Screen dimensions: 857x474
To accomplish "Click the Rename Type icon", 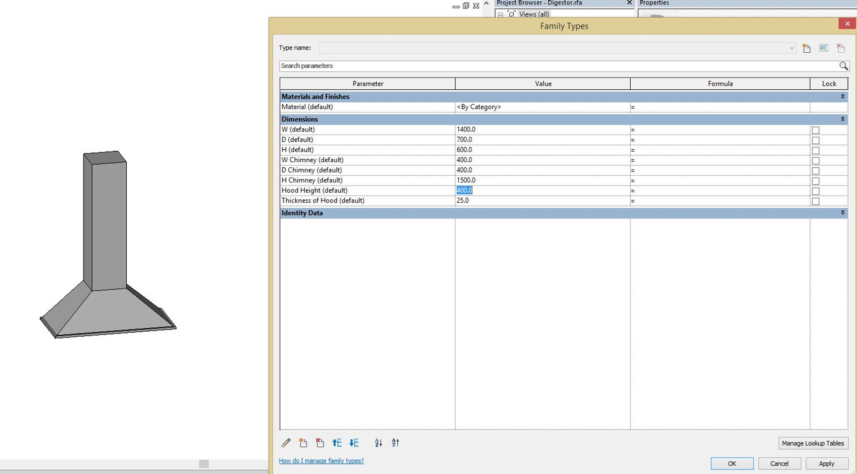I will tap(824, 48).
